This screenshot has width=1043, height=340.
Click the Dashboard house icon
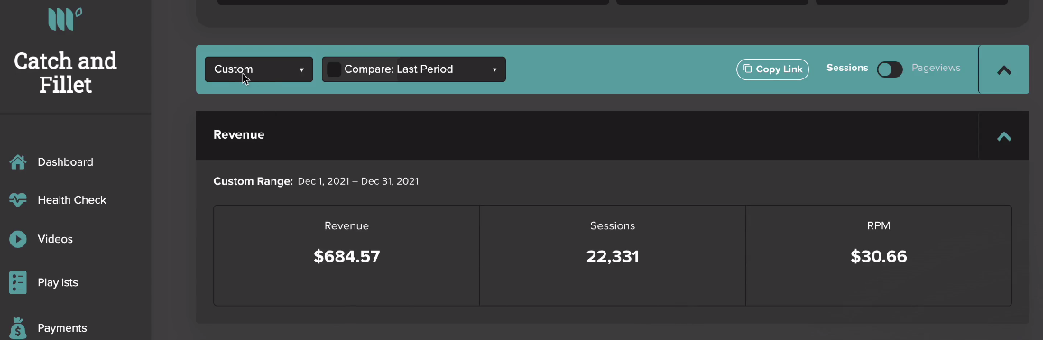pos(18,162)
